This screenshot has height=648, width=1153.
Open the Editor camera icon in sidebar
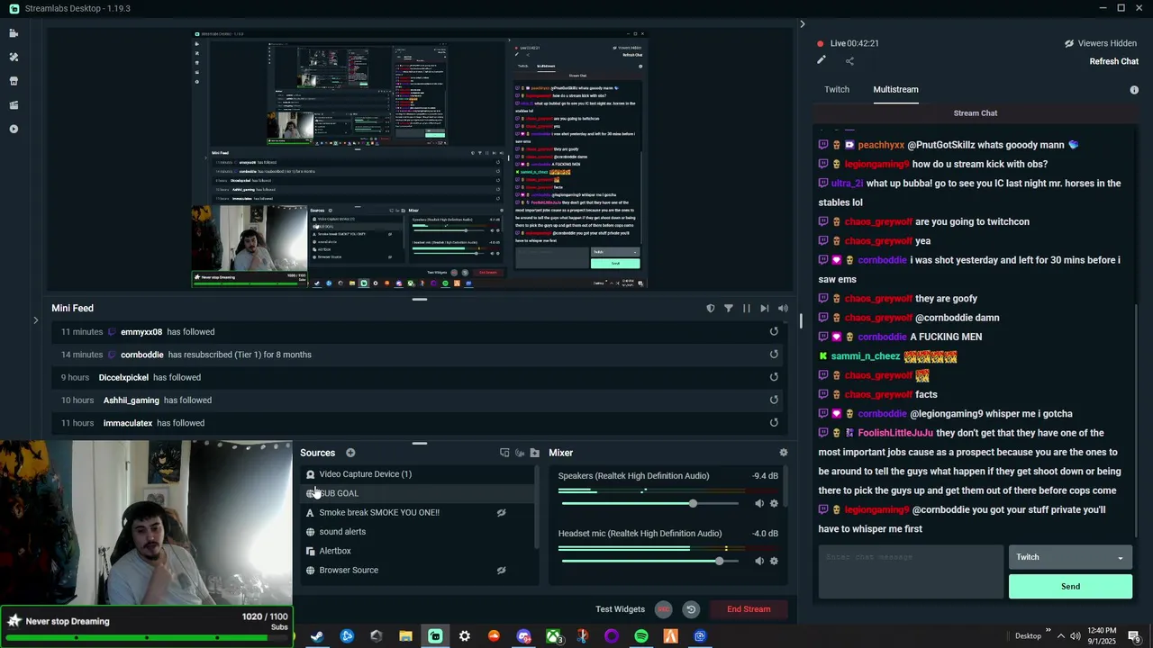point(14,33)
